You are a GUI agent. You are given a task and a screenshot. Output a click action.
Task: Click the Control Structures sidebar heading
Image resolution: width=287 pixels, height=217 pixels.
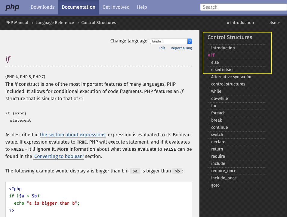click(x=230, y=37)
